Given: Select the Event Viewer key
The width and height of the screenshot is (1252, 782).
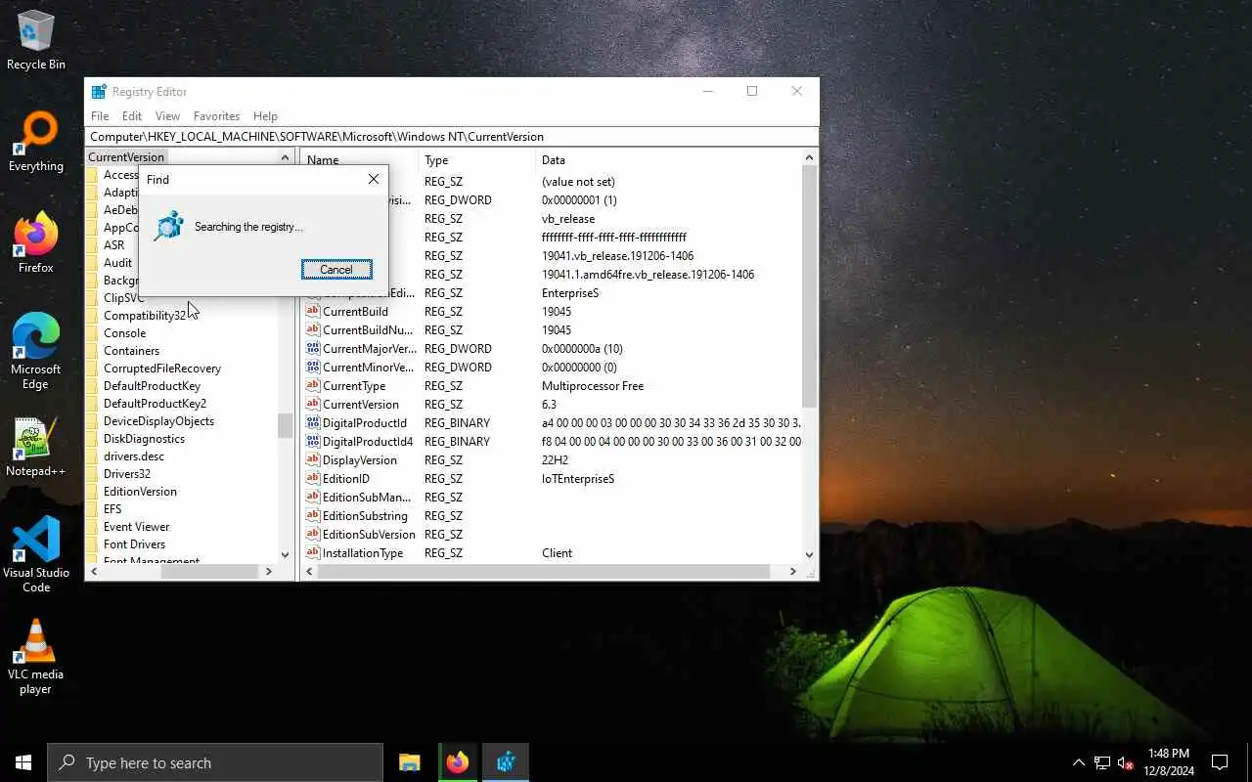Looking at the screenshot, I should (136, 526).
